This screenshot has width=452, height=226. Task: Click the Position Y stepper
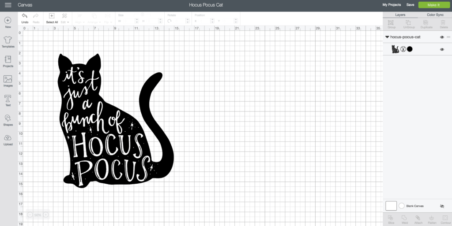pos(236,21)
